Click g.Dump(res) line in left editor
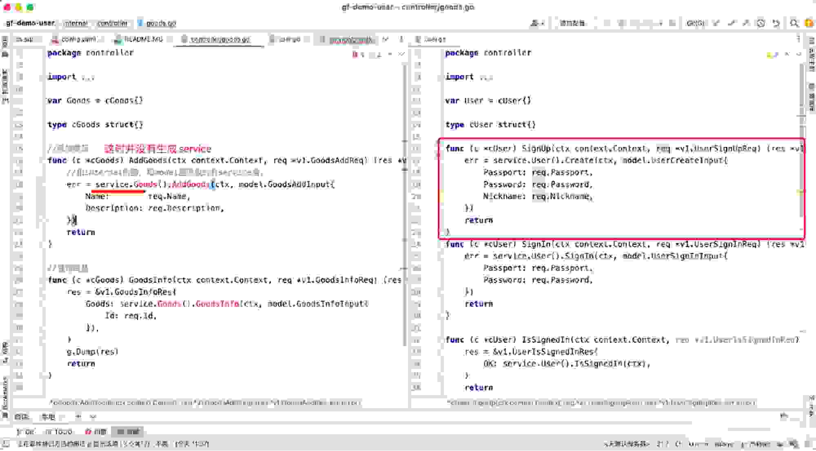The height and width of the screenshot is (451, 816). click(93, 351)
